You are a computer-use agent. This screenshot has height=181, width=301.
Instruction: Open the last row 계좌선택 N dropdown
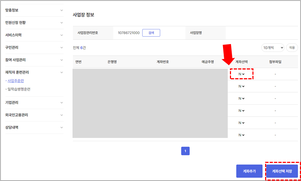click(x=242, y=135)
